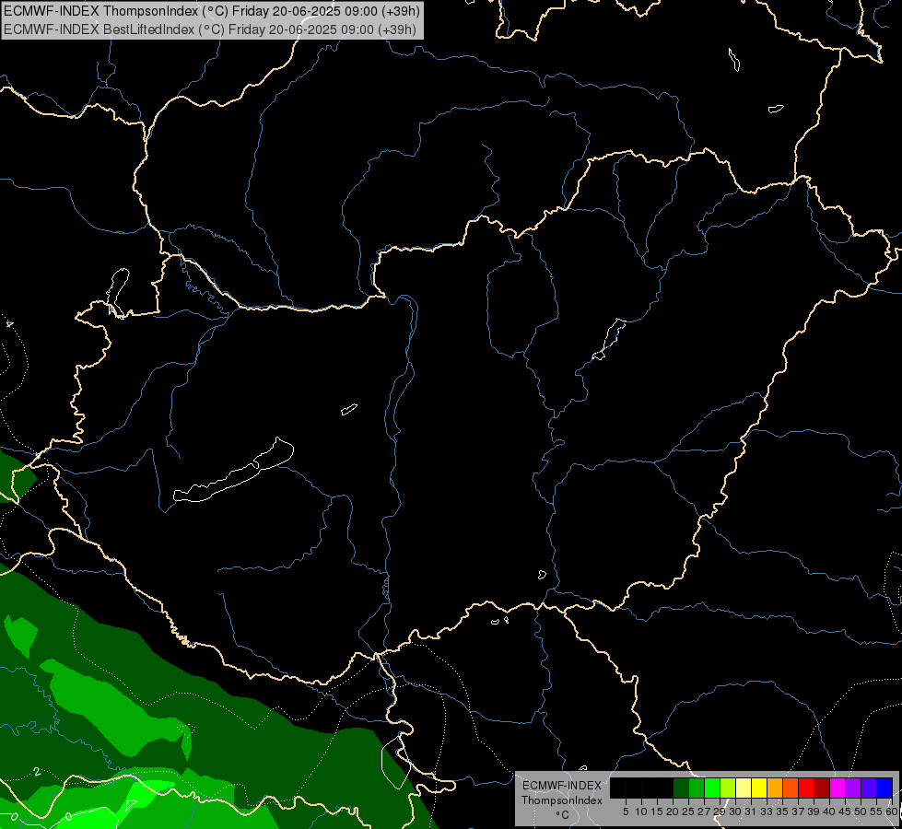902x829 pixels.
Task: Click the purple 45-50 legend swatch
Action: click(854, 788)
